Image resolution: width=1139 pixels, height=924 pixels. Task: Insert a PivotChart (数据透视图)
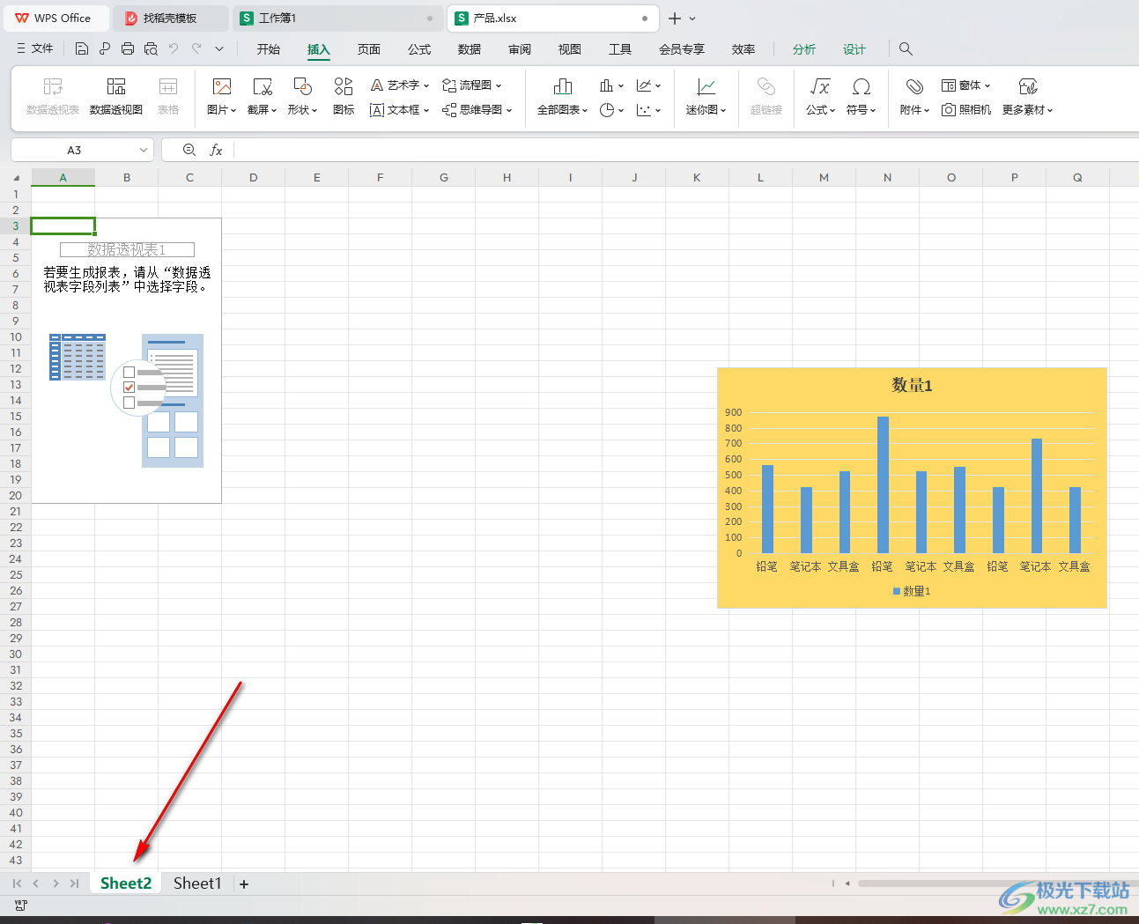point(116,96)
